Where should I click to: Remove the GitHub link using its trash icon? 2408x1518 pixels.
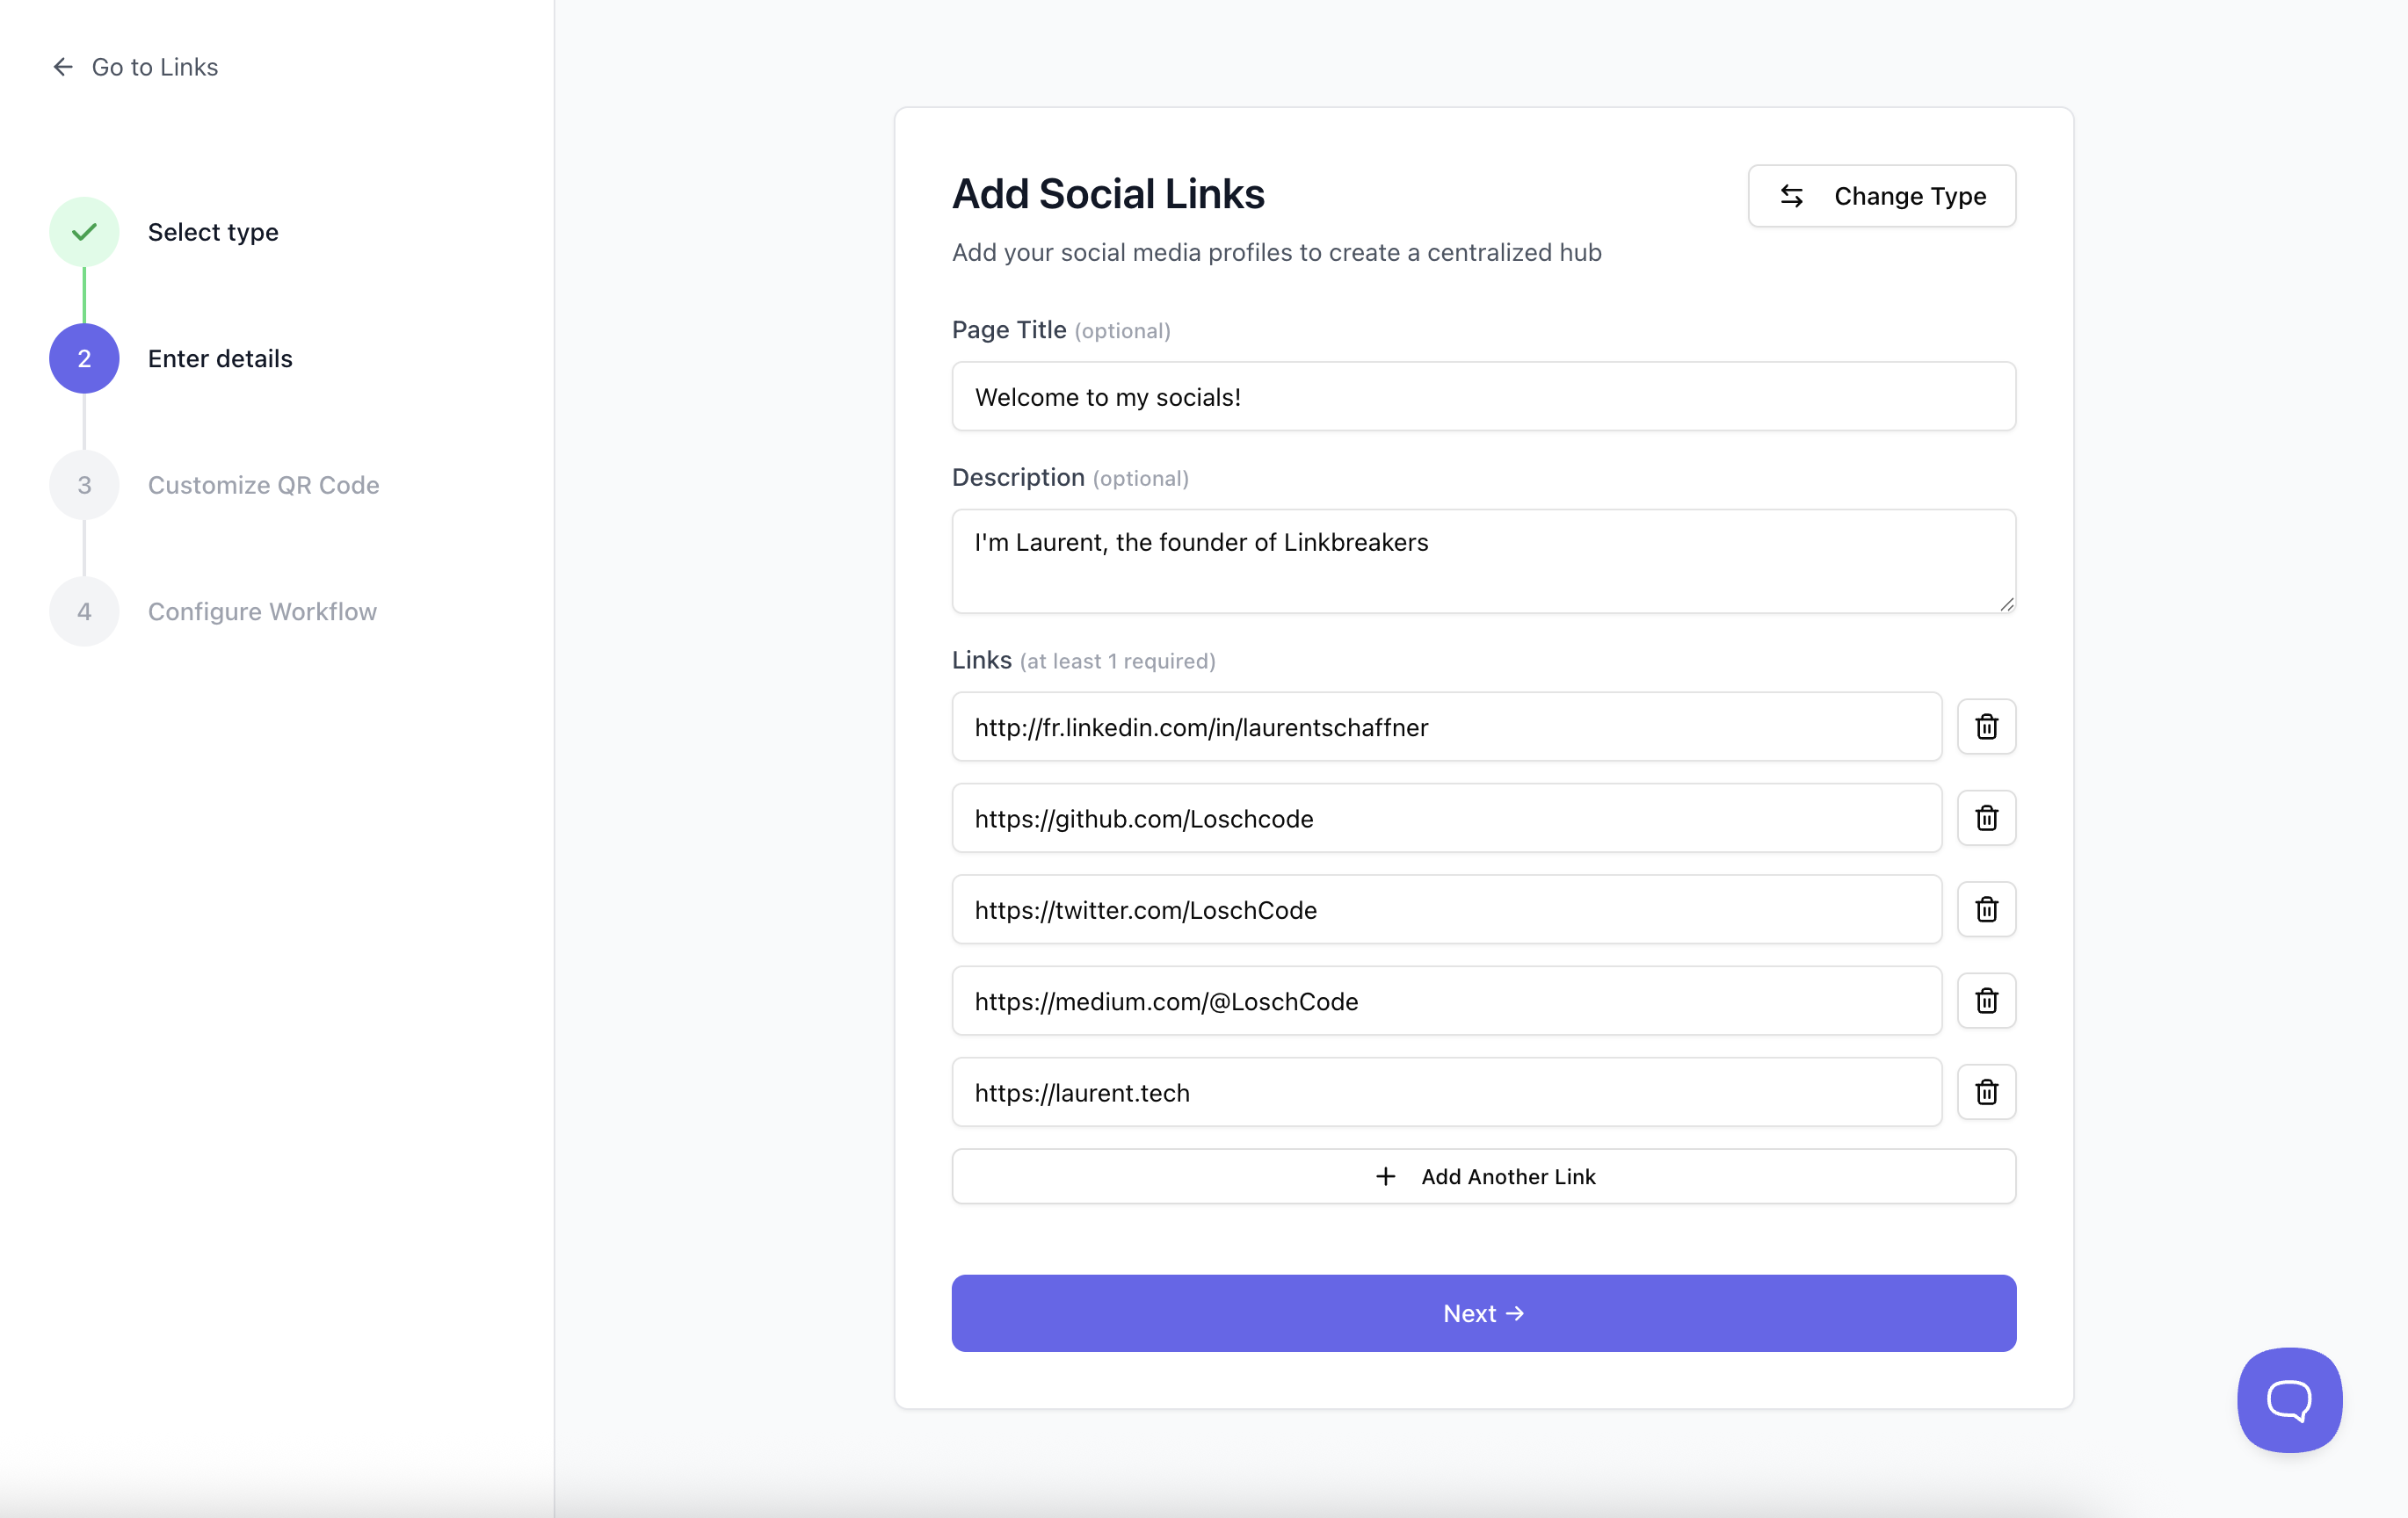(1987, 818)
